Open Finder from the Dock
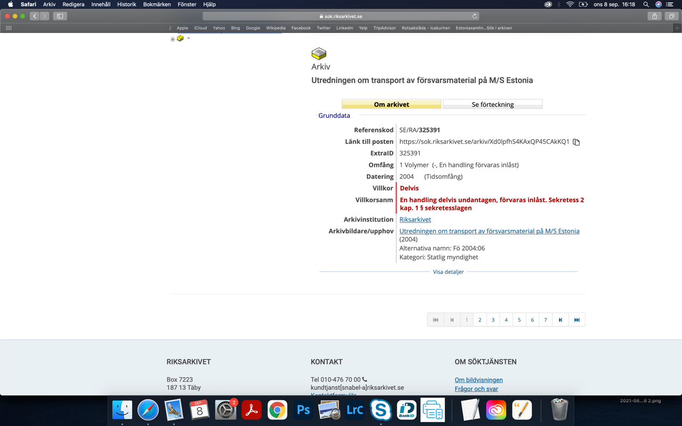682x426 pixels. 122,410
